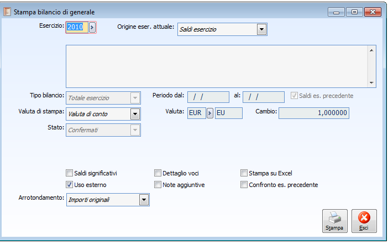Open the Esercizio lookup arrow button
Screen dimensions: 388x244
click(92, 27)
